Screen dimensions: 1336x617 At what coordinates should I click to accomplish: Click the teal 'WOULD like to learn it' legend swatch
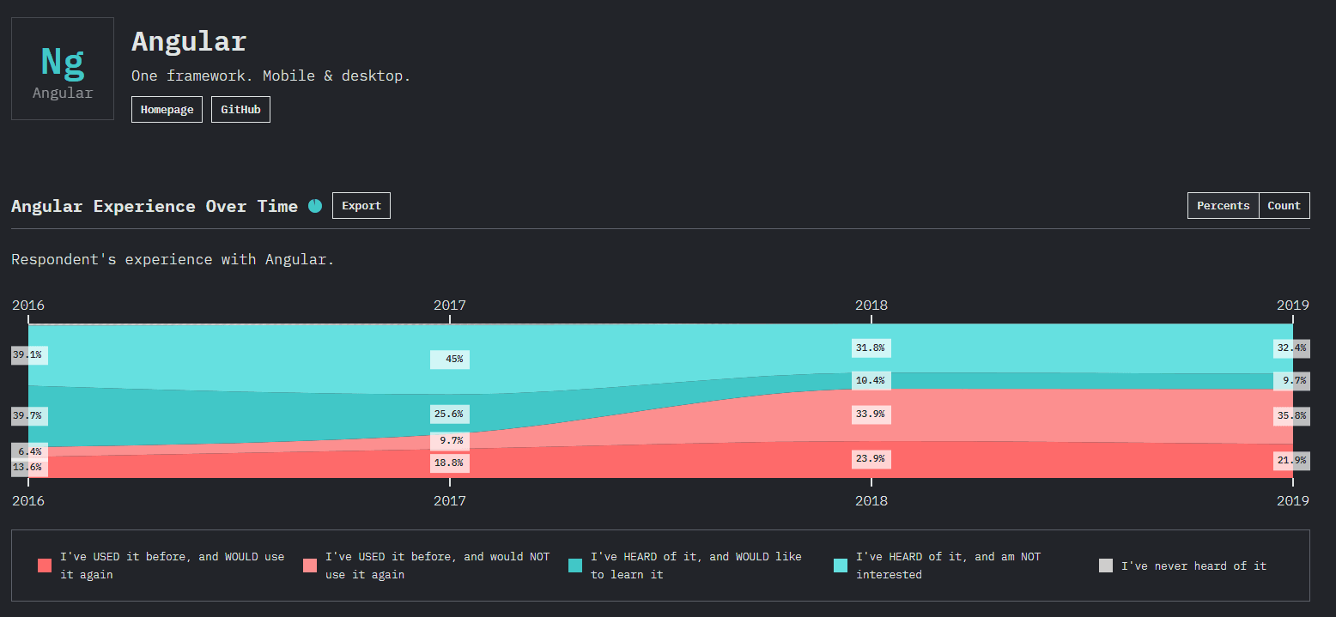coord(574,566)
